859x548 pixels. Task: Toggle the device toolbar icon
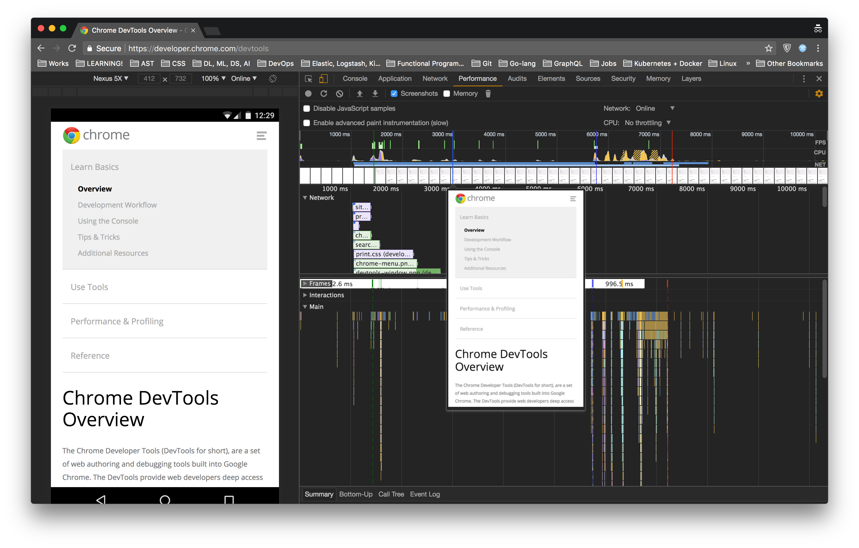(323, 79)
